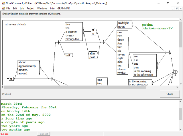This screenshot has width=183, height=136.
Task: Select the 'half' node in the graph
Action: 68,55
